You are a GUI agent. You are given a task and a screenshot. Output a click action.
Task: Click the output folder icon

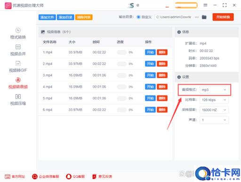pyautogui.click(x=204, y=17)
